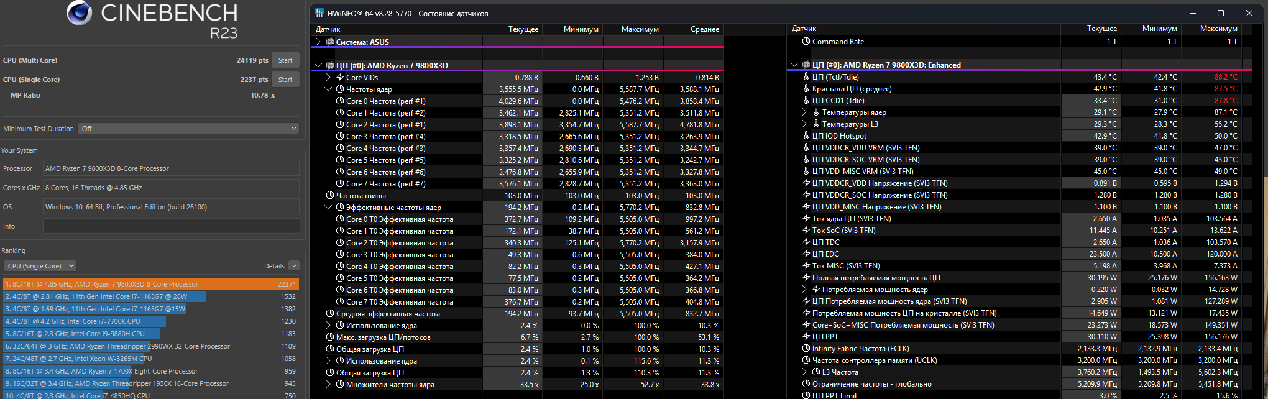This screenshot has height=399, width=1268.
Task: Click the thermometer icon of ЦП IOD Hotspot
Action: [x=806, y=136]
